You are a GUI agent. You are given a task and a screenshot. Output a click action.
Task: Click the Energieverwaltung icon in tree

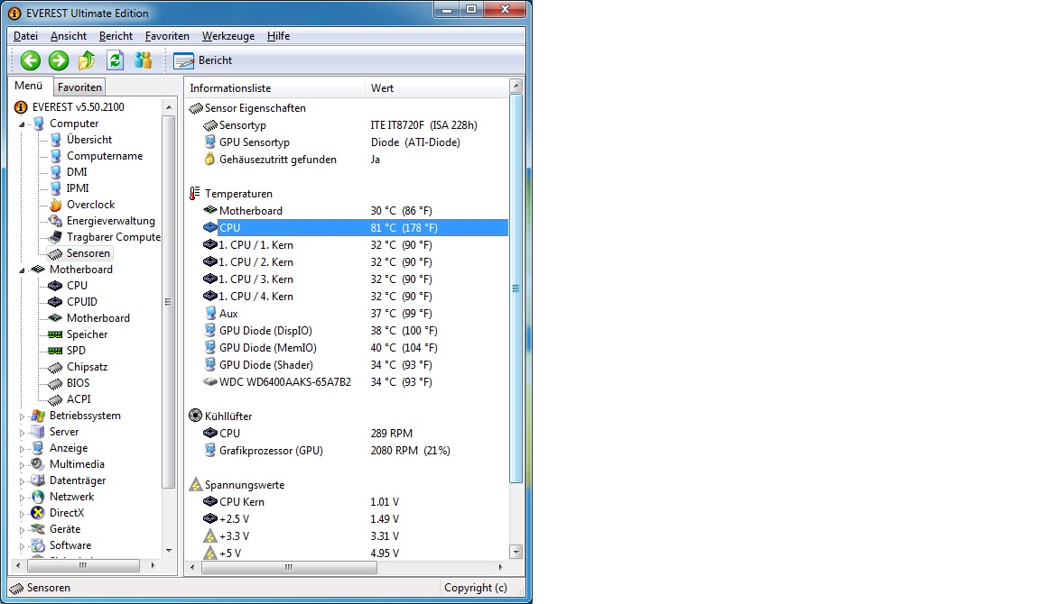tap(56, 221)
